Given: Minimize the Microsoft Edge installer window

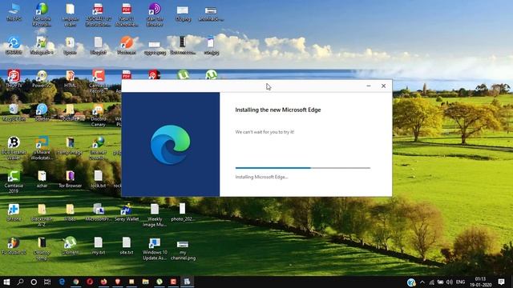Looking at the screenshot, I should click(x=369, y=86).
